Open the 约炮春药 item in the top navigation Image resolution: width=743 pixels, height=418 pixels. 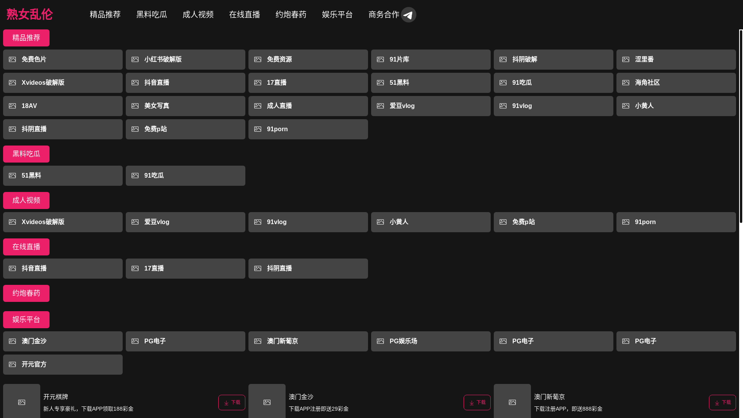click(x=291, y=14)
